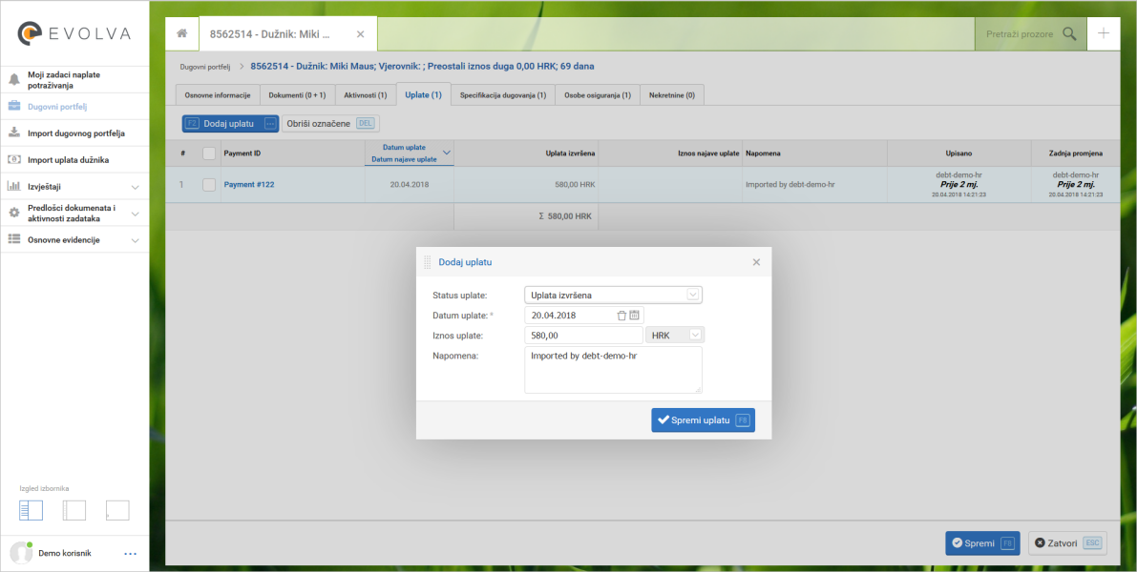Screen dimensions: 1137x572
Task: Expand the Izvještaji menu
Action: click(135, 188)
